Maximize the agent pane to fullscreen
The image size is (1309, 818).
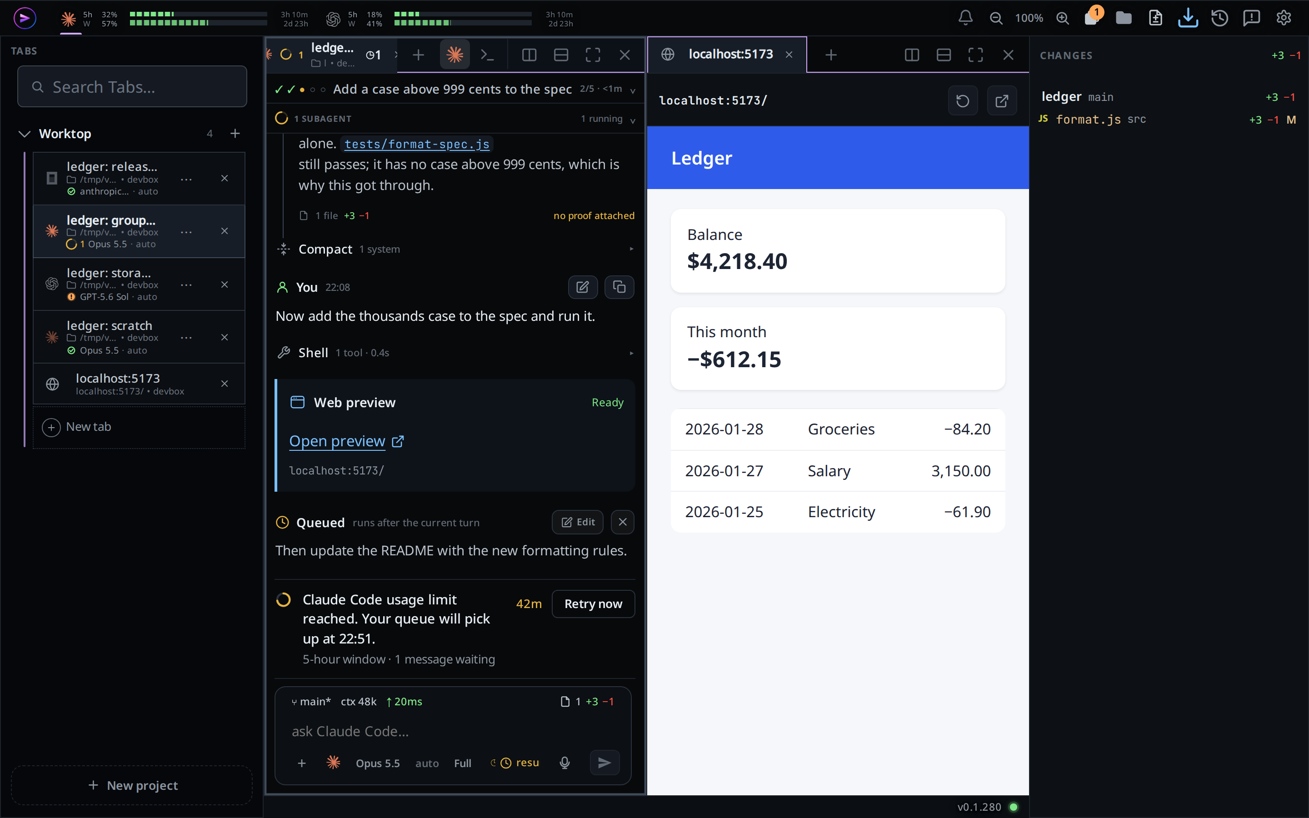593,55
